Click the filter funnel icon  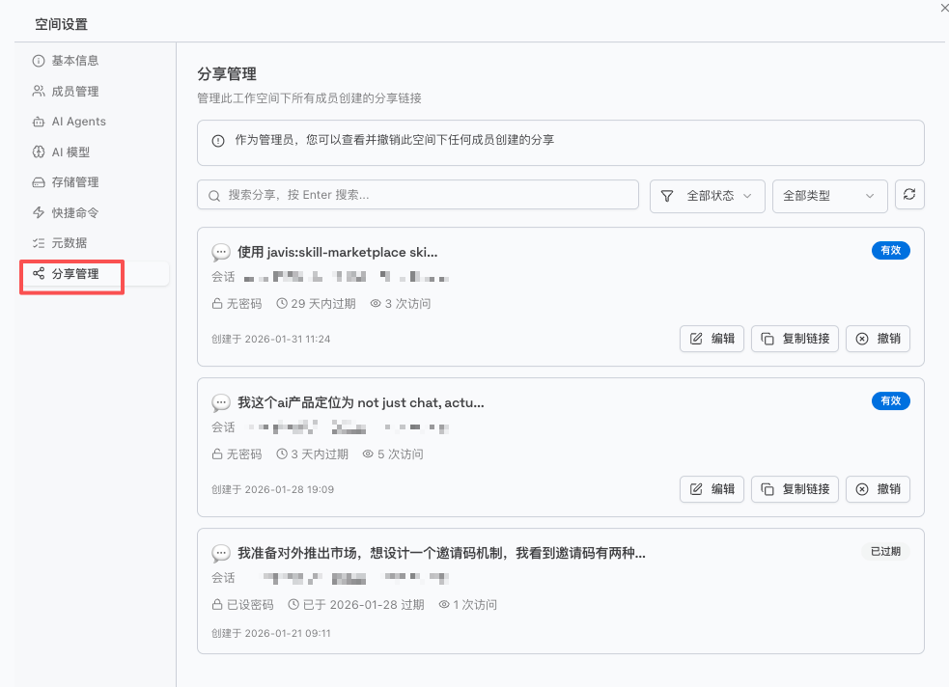(665, 195)
